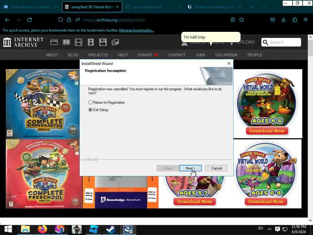Click the Internet Archive logo
313x235 pixels.
[x=23, y=42]
